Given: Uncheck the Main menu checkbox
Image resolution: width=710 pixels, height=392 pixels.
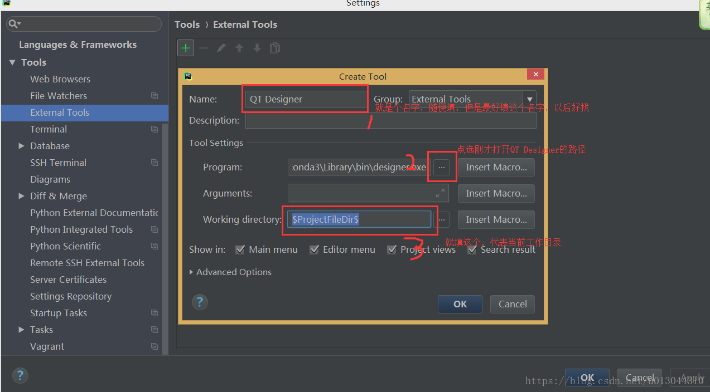Looking at the screenshot, I should 240,249.
